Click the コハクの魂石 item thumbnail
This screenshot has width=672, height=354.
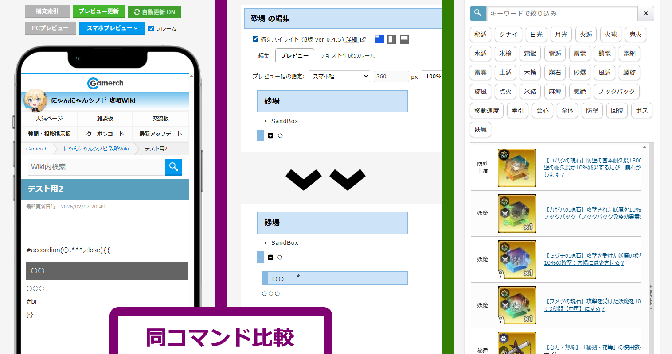pyautogui.click(x=517, y=168)
